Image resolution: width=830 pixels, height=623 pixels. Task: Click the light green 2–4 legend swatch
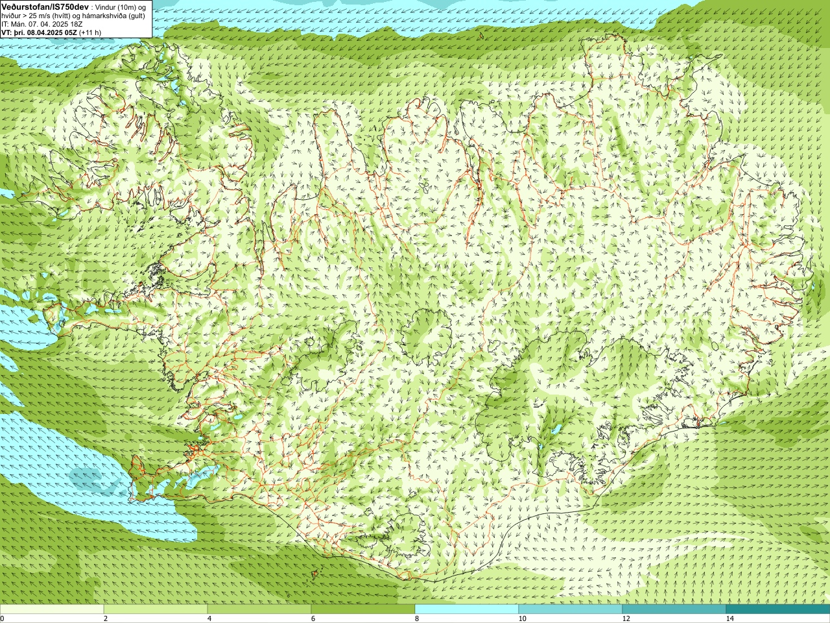156,609
